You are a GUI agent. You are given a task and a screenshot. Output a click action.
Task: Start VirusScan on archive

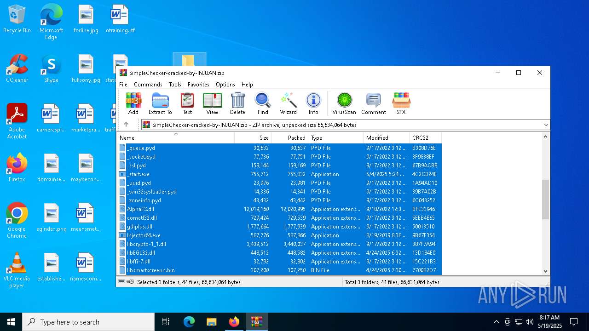(344, 103)
